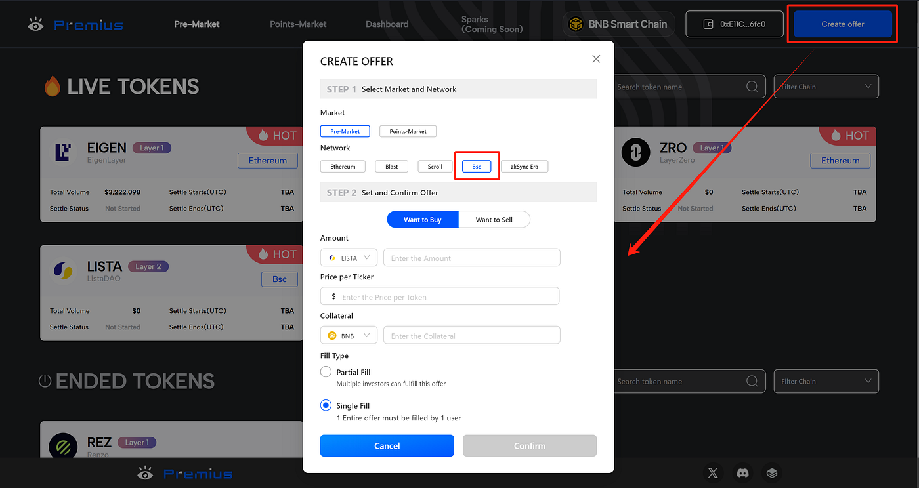Open BNB Smart Chain network selector
The width and height of the screenshot is (919, 488).
coord(618,24)
